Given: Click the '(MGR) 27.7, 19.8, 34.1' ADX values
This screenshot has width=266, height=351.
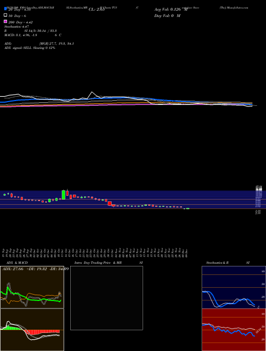Looking at the screenshot, I should coord(56,44).
